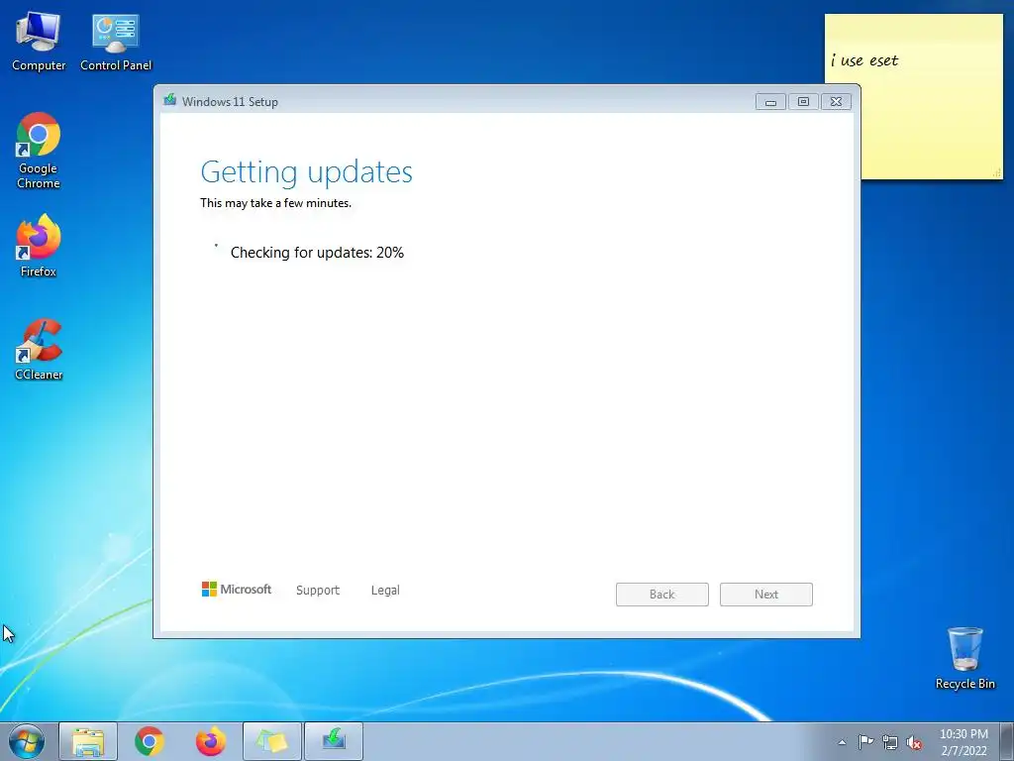Maximize the Windows 11 Setup window
1014x761 pixels.
point(803,102)
